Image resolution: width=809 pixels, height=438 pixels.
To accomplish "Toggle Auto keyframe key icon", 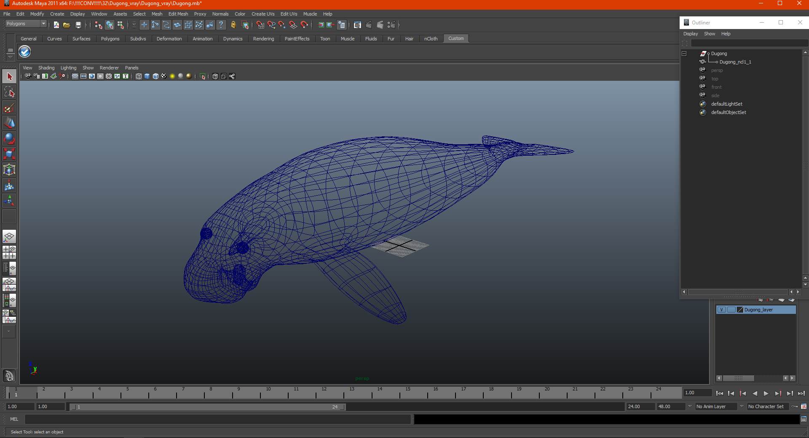I will point(795,406).
